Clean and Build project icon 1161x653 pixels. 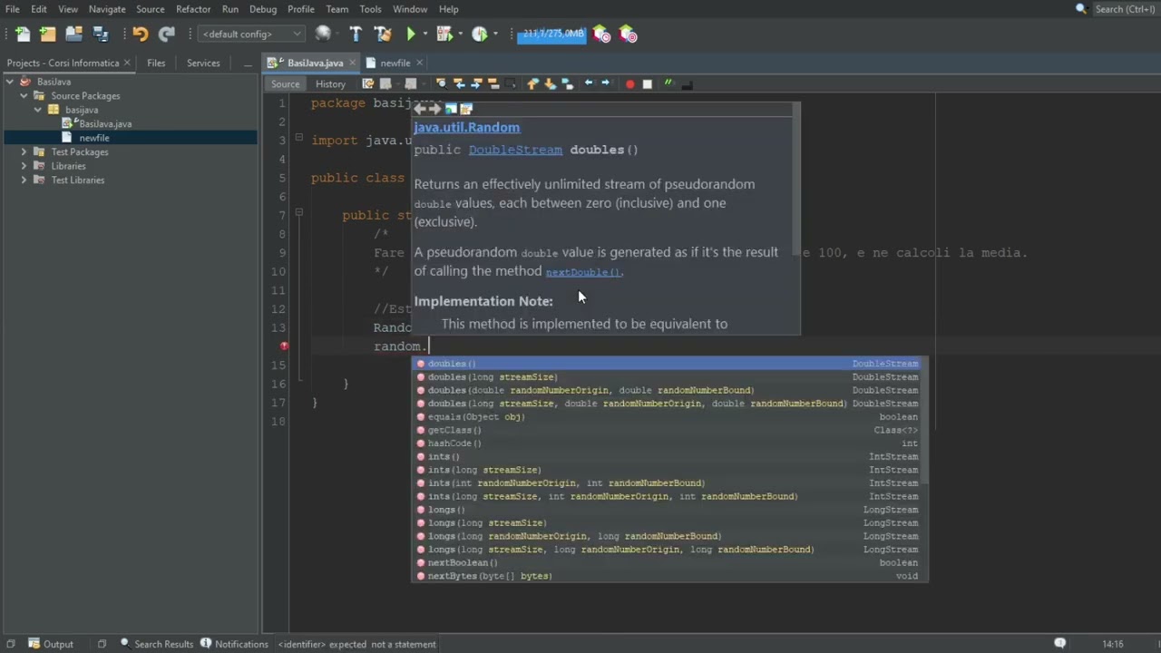[x=383, y=34]
